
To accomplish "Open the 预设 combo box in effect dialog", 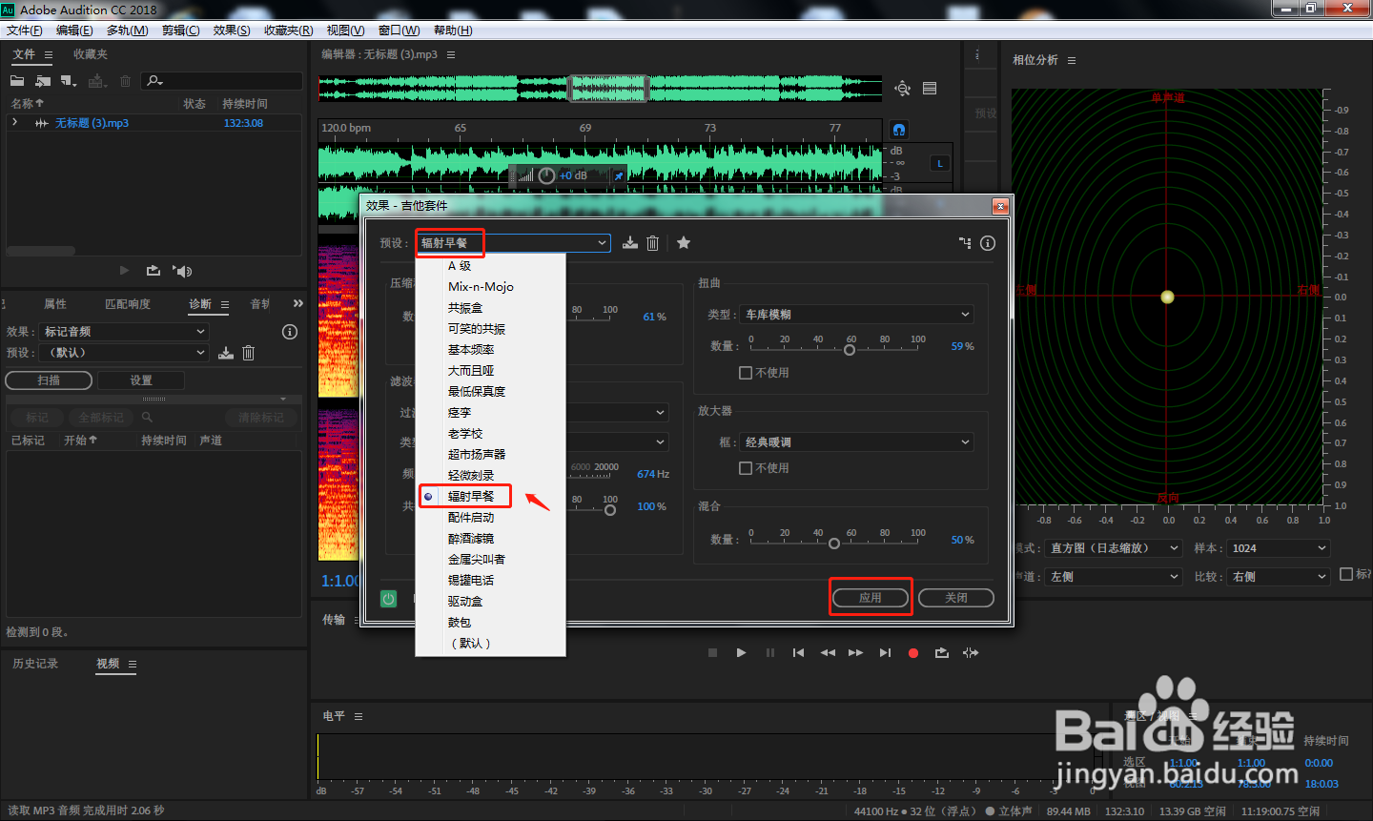I will point(512,243).
